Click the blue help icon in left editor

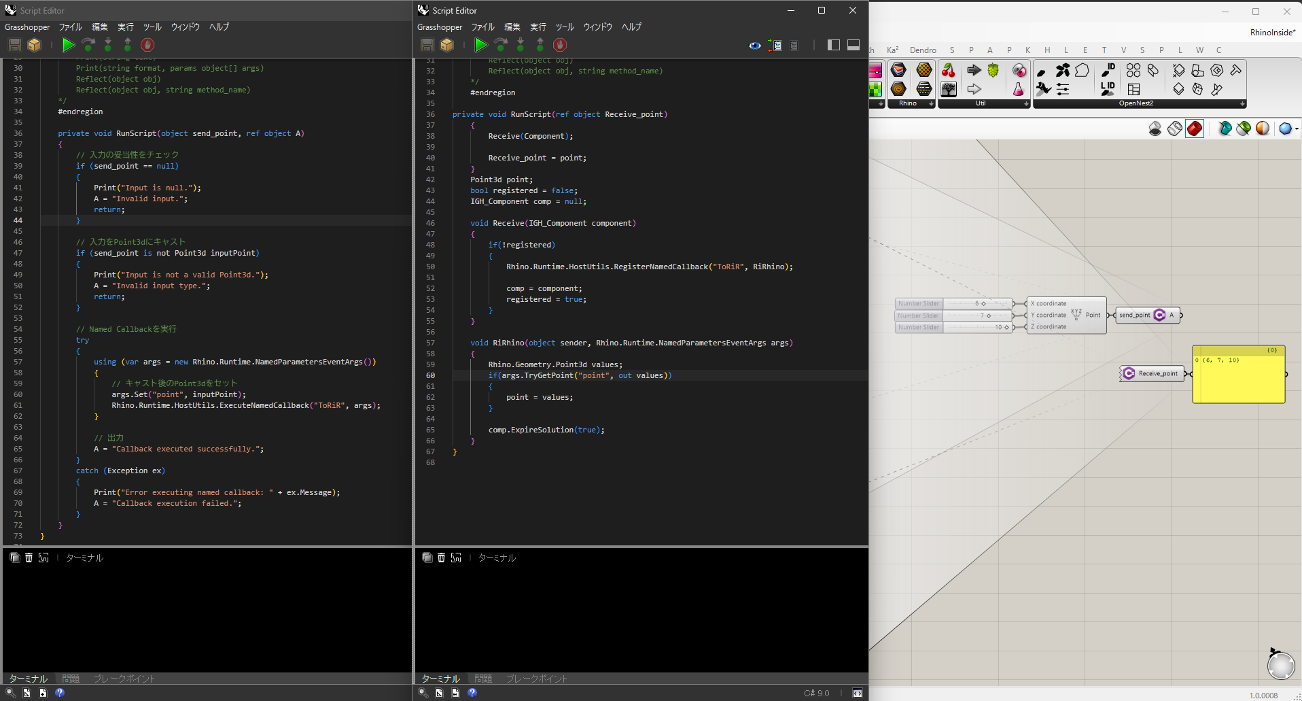(x=60, y=693)
